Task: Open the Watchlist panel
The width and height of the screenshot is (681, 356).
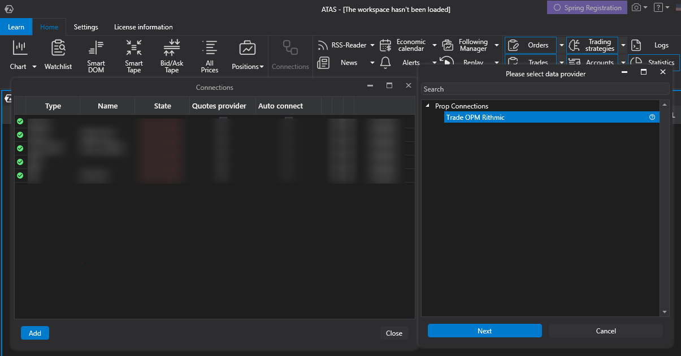Action: point(58,54)
